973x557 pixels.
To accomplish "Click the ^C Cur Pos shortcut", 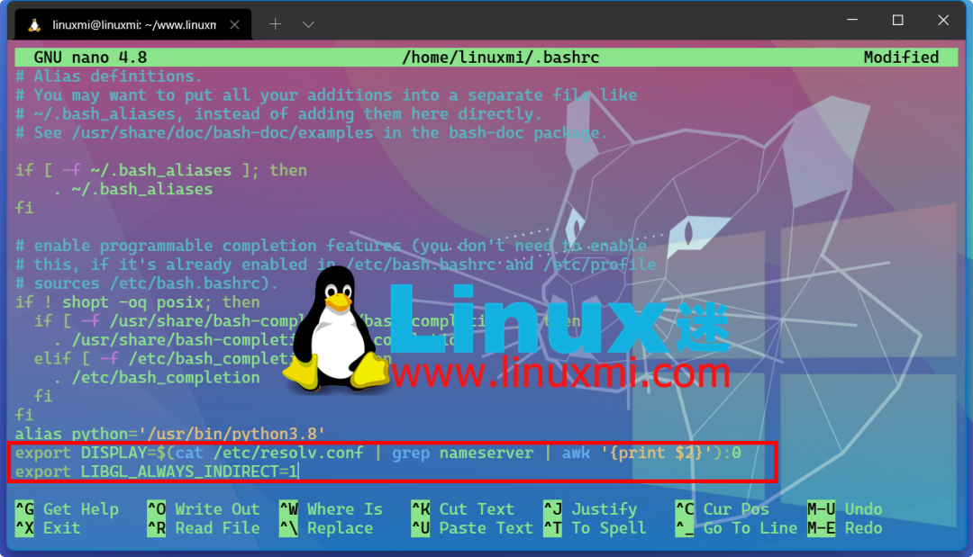I will [723, 509].
